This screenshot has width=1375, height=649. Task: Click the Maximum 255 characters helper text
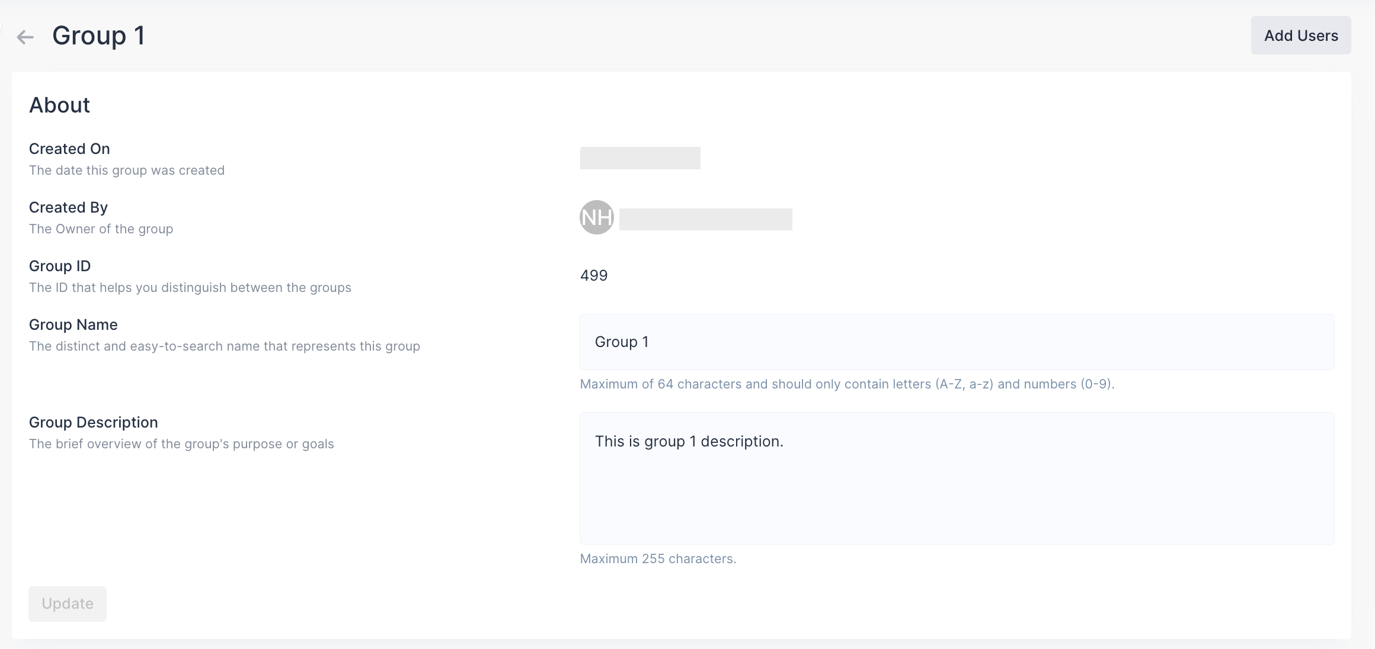click(657, 558)
